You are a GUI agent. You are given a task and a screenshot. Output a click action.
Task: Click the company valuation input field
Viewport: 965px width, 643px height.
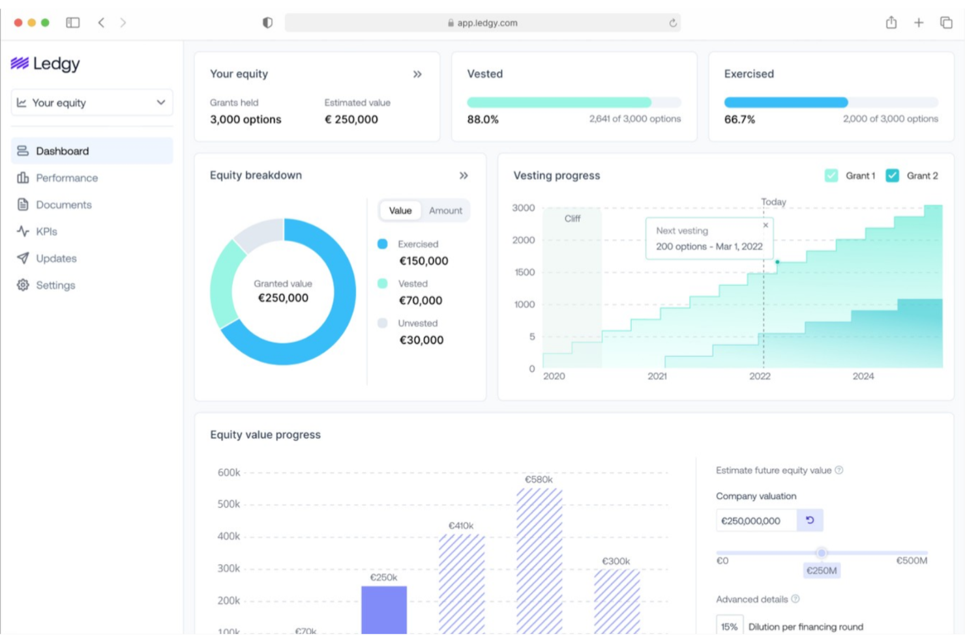pyautogui.click(x=756, y=520)
